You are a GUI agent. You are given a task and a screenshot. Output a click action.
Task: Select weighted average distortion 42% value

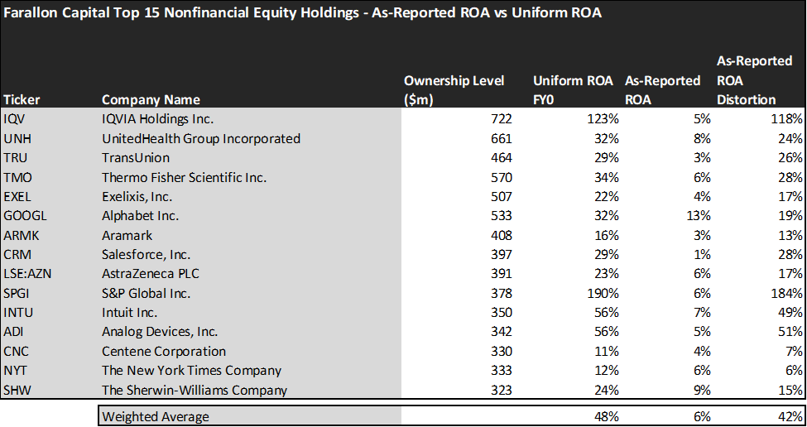[790, 416]
